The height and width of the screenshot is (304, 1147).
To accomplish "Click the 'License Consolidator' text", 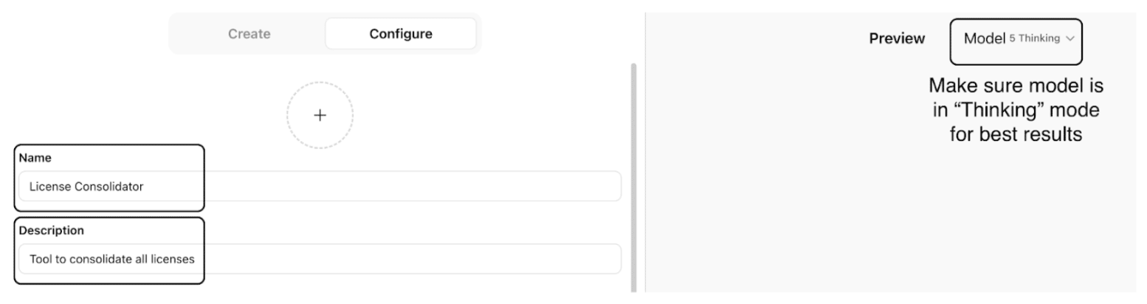I will pos(86,187).
